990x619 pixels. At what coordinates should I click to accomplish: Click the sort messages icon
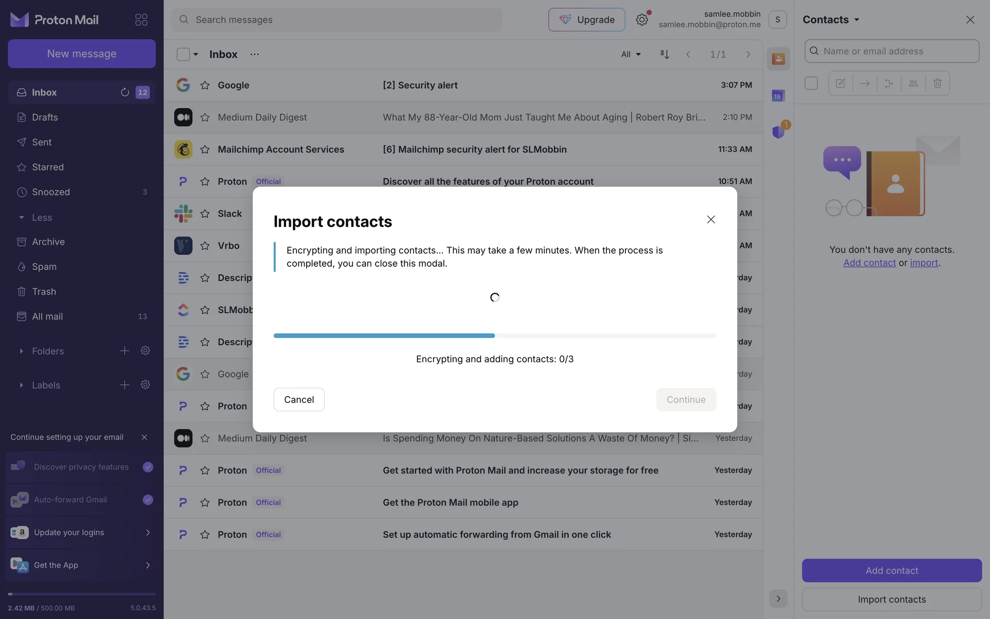pos(665,54)
